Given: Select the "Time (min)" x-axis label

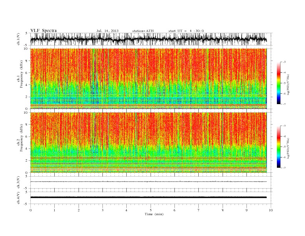Looking at the screenshot, I should pos(154,214).
